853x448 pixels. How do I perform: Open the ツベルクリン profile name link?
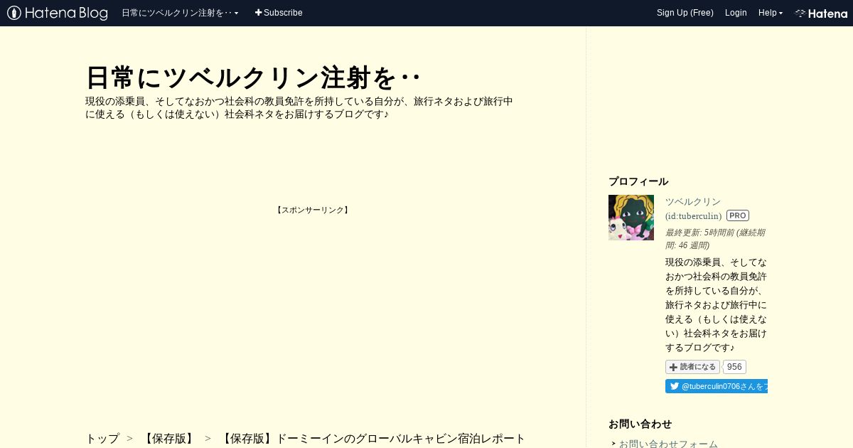[693, 202]
